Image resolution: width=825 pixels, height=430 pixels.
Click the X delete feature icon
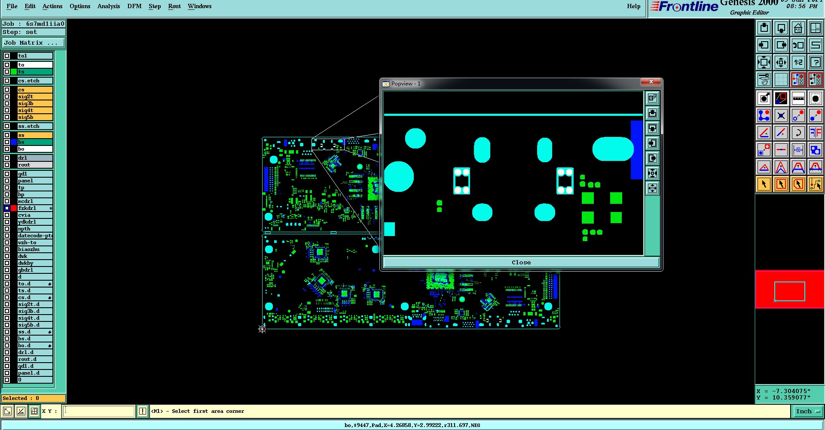tap(781, 115)
